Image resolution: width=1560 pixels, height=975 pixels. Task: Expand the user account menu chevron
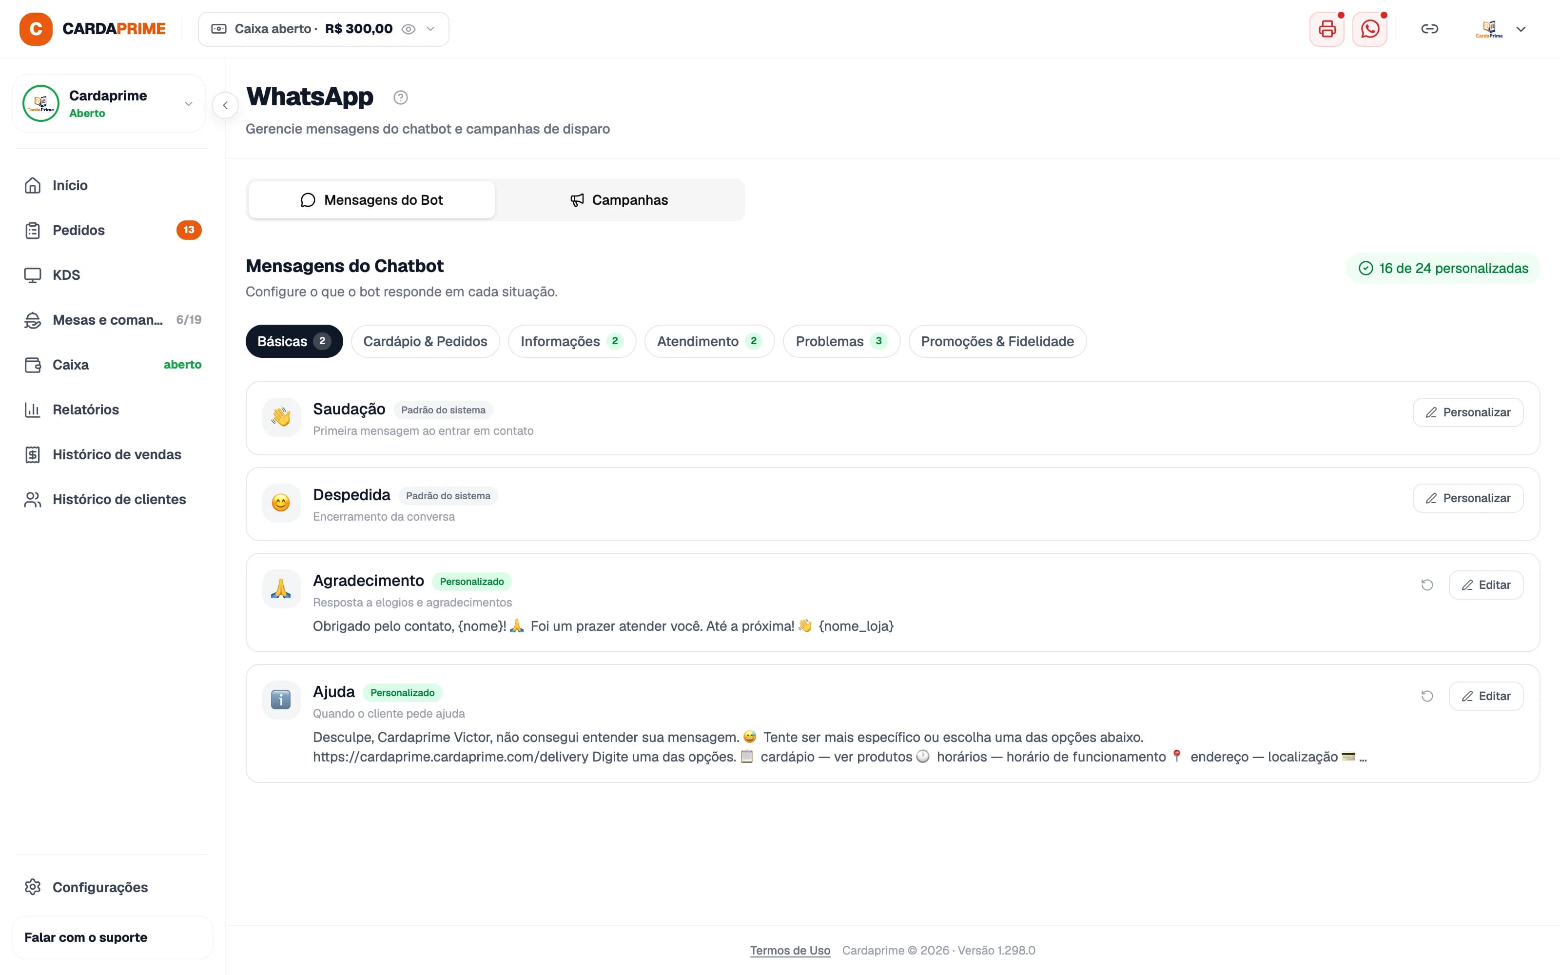(x=1521, y=29)
